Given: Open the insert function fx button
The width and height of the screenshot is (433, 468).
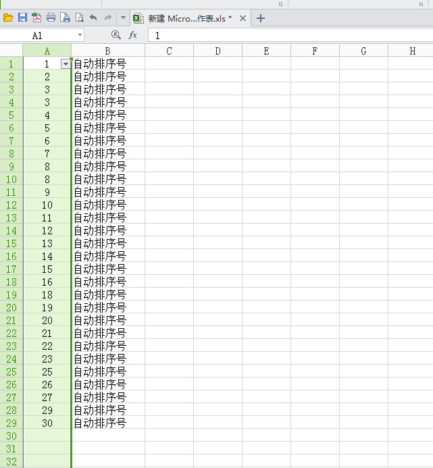Looking at the screenshot, I should point(133,35).
